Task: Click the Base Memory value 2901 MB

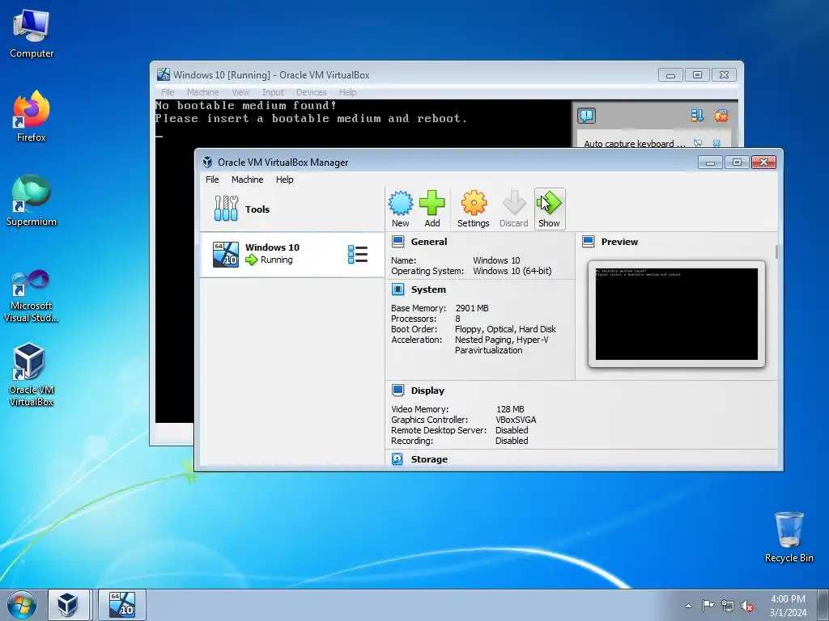Action: tap(472, 308)
